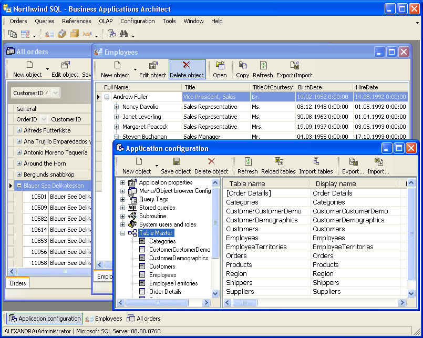Viewport: 423px width, 338px height.
Task: Expand Stored queries tree node
Action: [122, 208]
